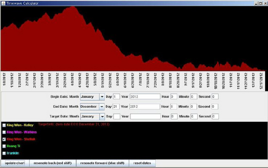268x168 pixels.
Task: Enable the King Wen - Kelley checkbox
Action: point(4,125)
